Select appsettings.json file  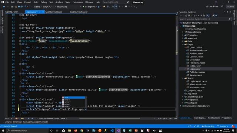pyautogui.click(x=195, y=97)
